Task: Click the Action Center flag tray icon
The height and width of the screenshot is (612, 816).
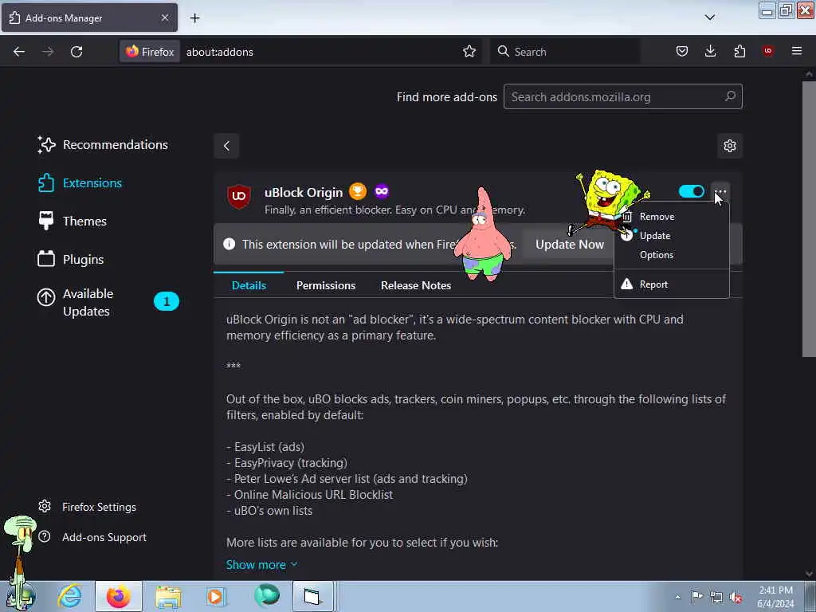Action: point(696,597)
